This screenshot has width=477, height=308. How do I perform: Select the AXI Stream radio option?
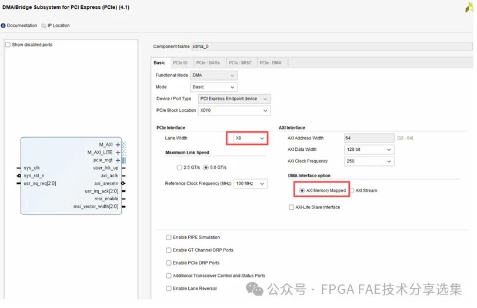[x=353, y=191]
